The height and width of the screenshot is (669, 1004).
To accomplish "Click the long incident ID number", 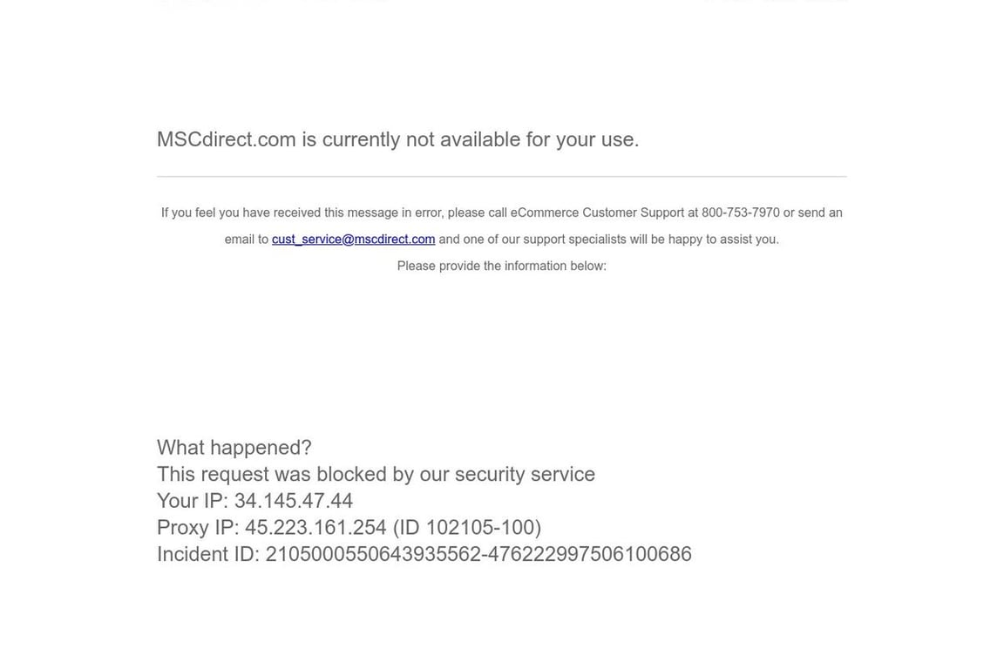I will coord(478,554).
